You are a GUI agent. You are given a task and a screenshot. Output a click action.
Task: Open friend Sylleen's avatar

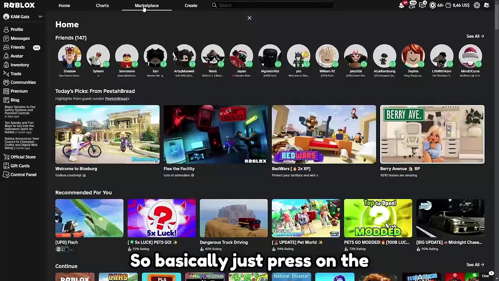click(98, 56)
